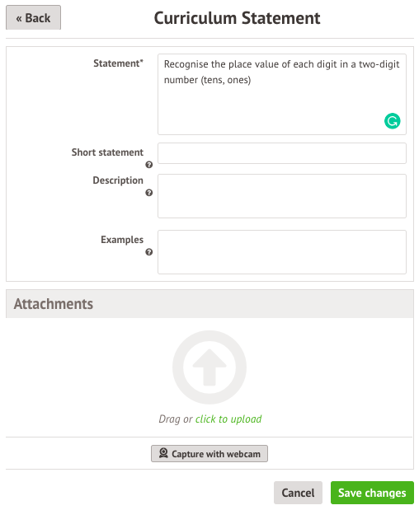This screenshot has width=419, height=510.
Task: Click the Curriculum Statement page title
Action: tap(237, 18)
